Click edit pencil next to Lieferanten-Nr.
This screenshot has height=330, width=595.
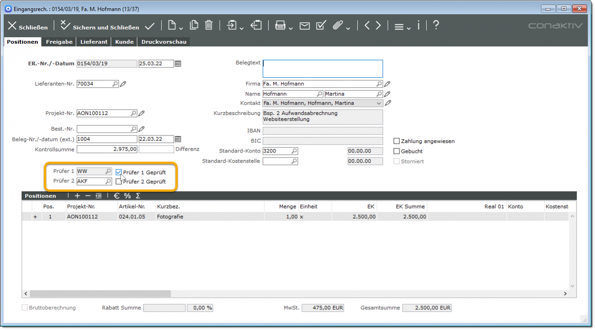point(123,84)
